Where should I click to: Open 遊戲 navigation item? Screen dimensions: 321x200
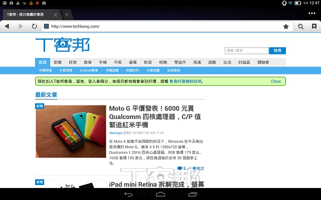tap(212, 62)
